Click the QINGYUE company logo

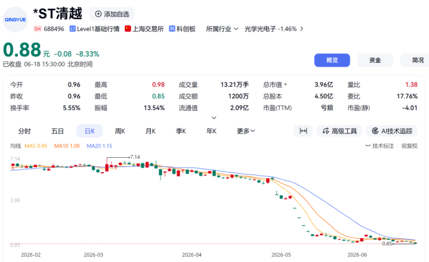click(16, 20)
